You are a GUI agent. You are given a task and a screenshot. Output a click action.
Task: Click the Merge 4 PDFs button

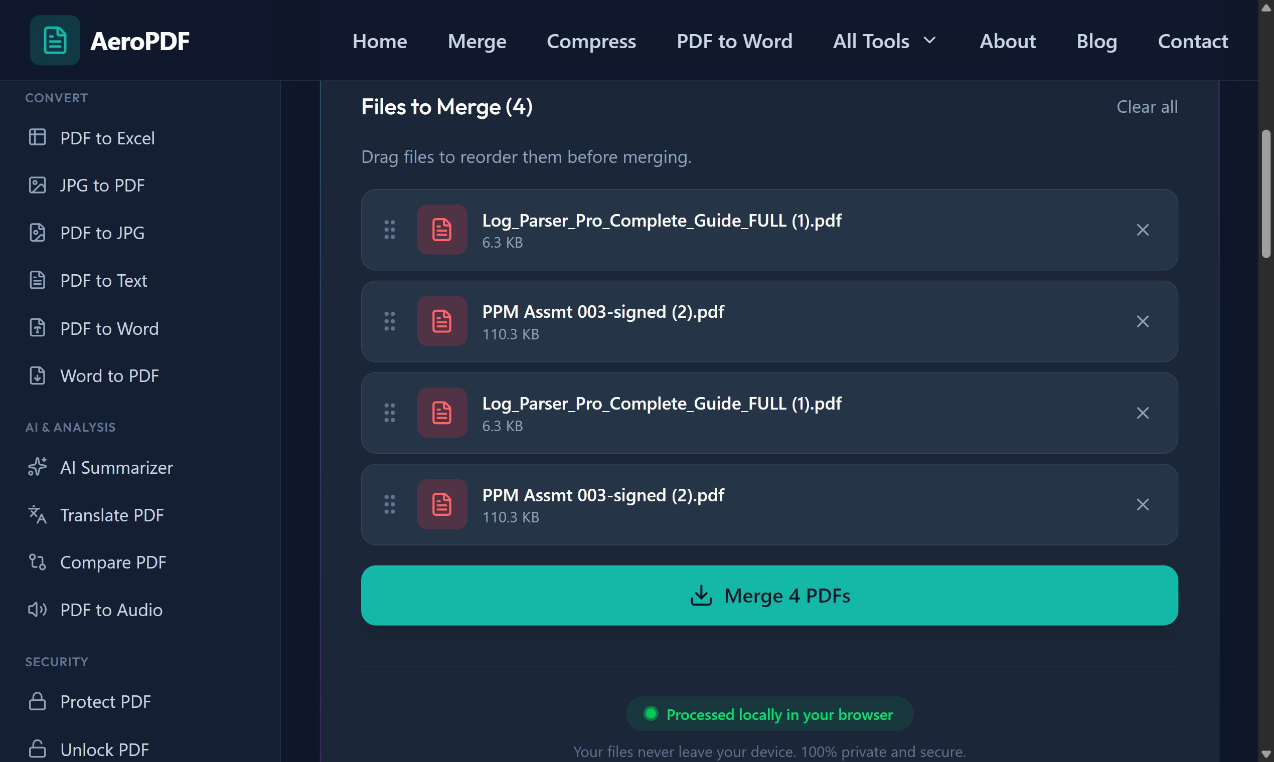(769, 595)
